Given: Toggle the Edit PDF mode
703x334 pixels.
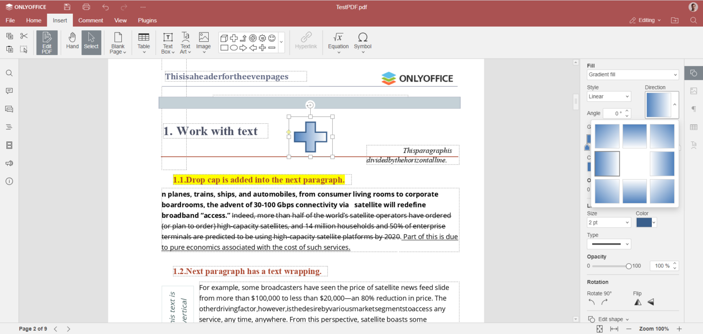Looking at the screenshot, I should click(x=47, y=43).
